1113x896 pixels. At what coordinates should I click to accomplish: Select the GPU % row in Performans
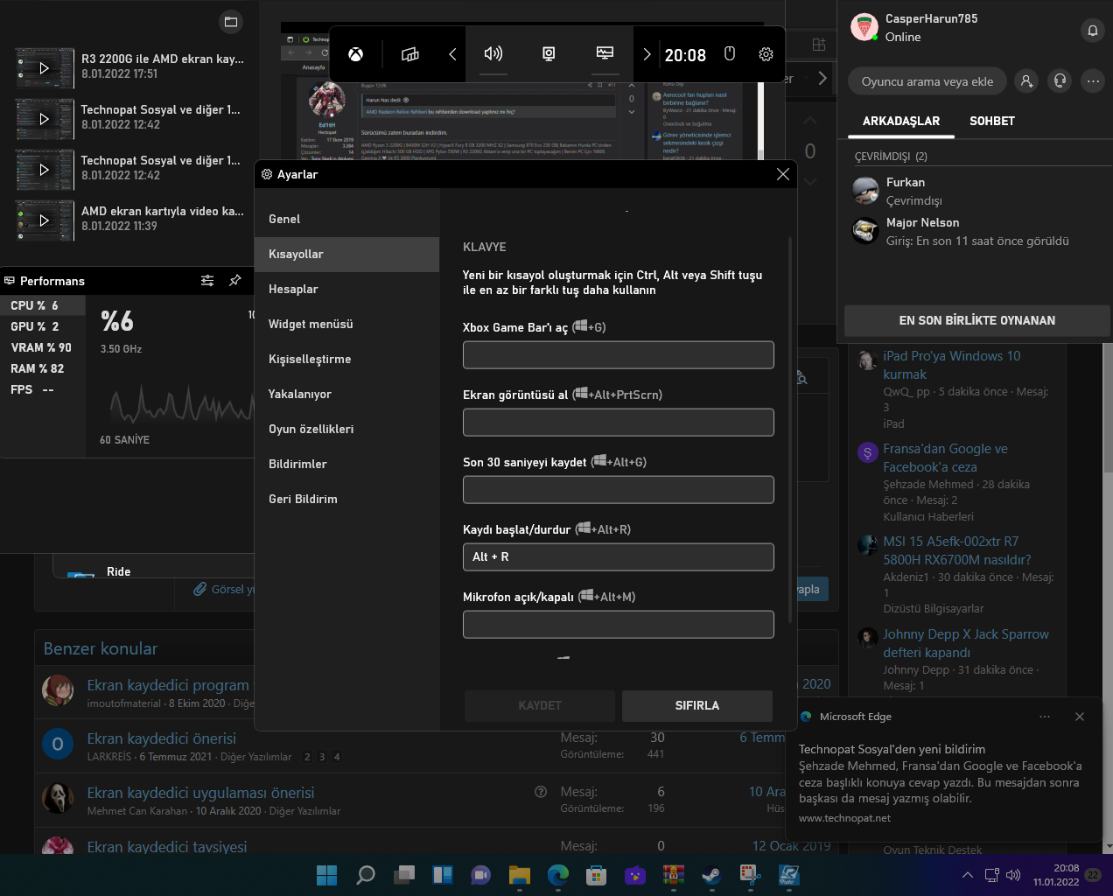click(x=43, y=326)
